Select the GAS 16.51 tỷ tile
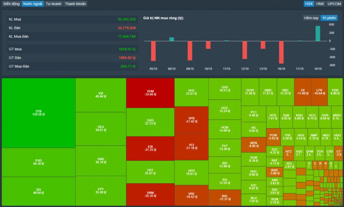The image size is (344, 207). click(225, 89)
